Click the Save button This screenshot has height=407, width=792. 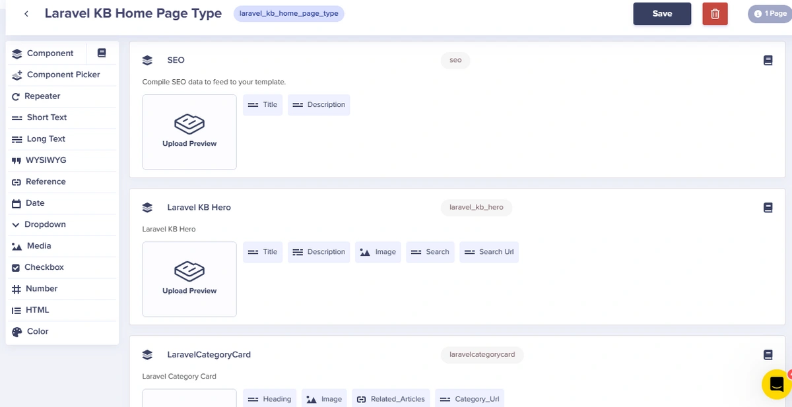point(662,14)
